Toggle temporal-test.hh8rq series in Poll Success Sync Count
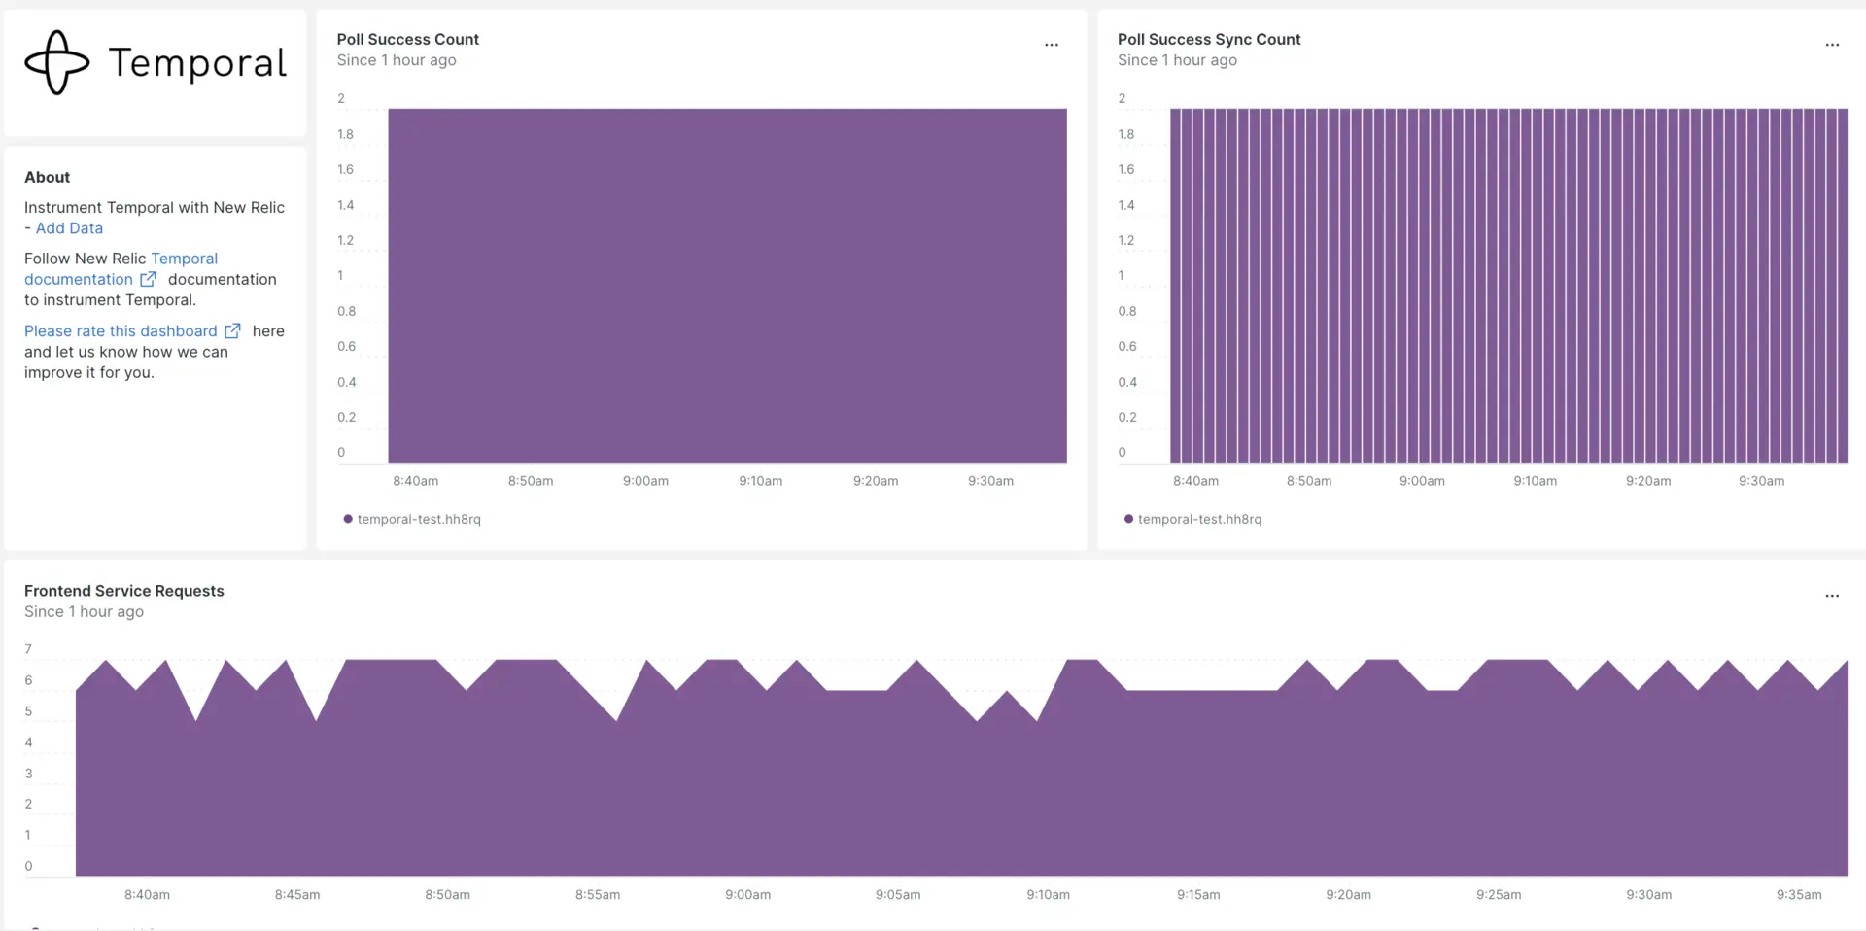The height and width of the screenshot is (931, 1866). click(x=1199, y=519)
